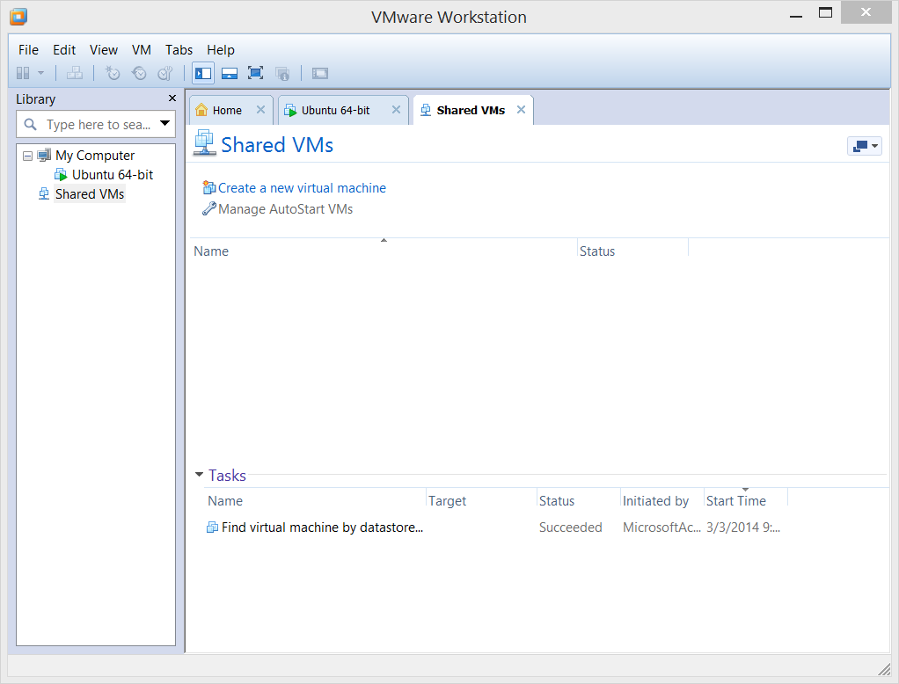Click the library search field
Viewport: 899px width, 684px height.
click(96, 124)
